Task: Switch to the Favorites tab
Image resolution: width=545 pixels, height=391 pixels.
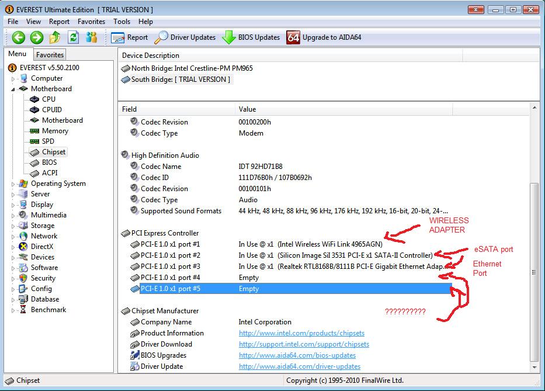Action: [50, 54]
